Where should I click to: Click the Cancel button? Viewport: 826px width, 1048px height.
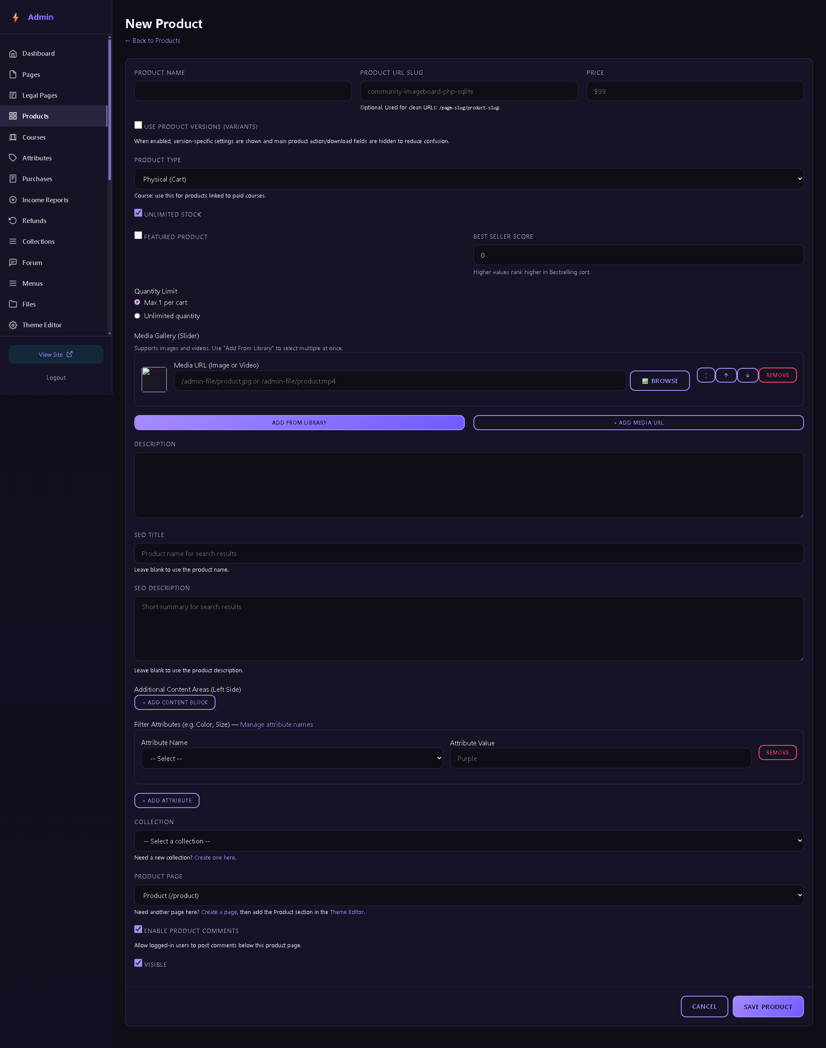click(704, 1006)
